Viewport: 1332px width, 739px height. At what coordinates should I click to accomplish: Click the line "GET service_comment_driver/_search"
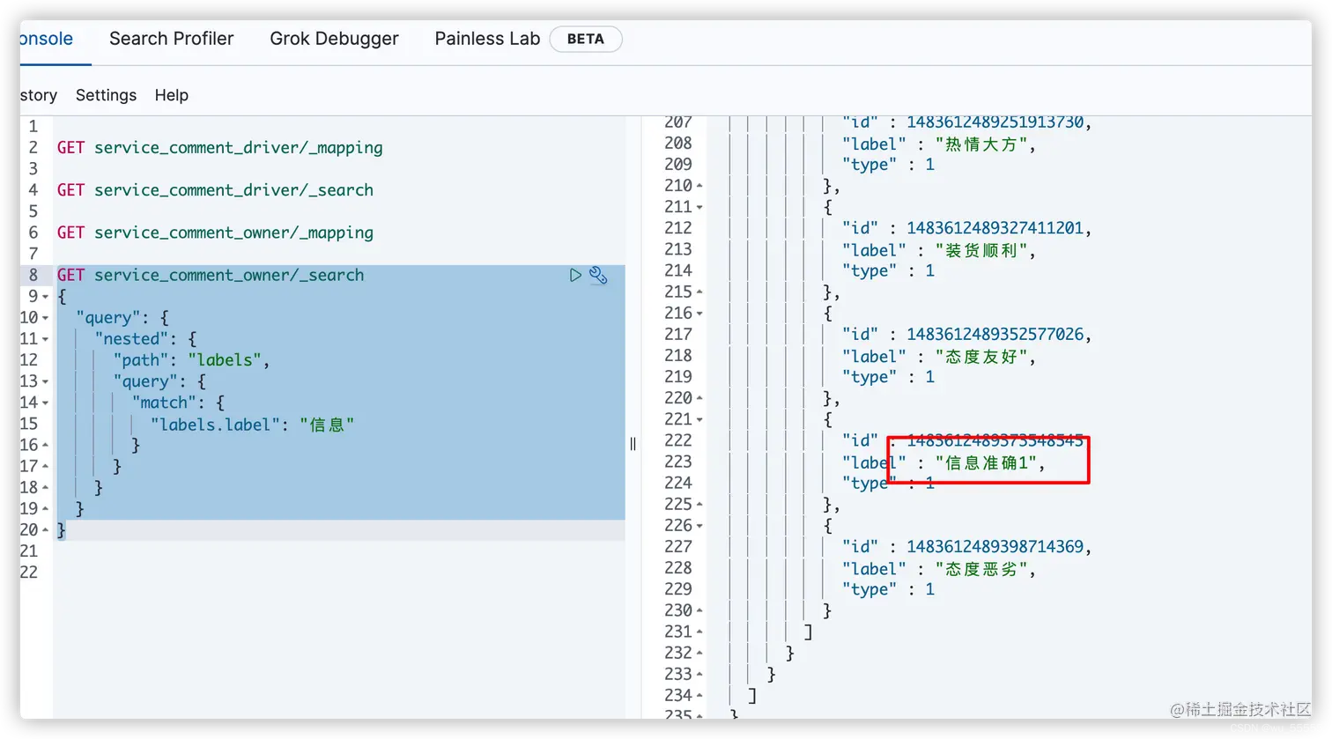click(215, 190)
